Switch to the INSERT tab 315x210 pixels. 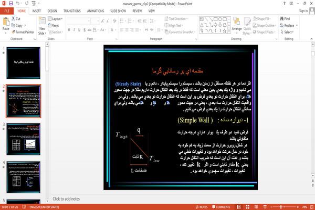point(37,11)
